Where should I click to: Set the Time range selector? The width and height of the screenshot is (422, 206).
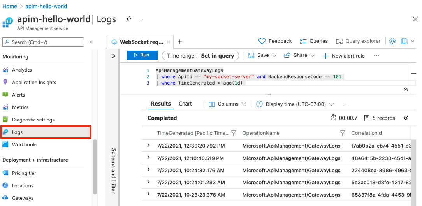200,56
